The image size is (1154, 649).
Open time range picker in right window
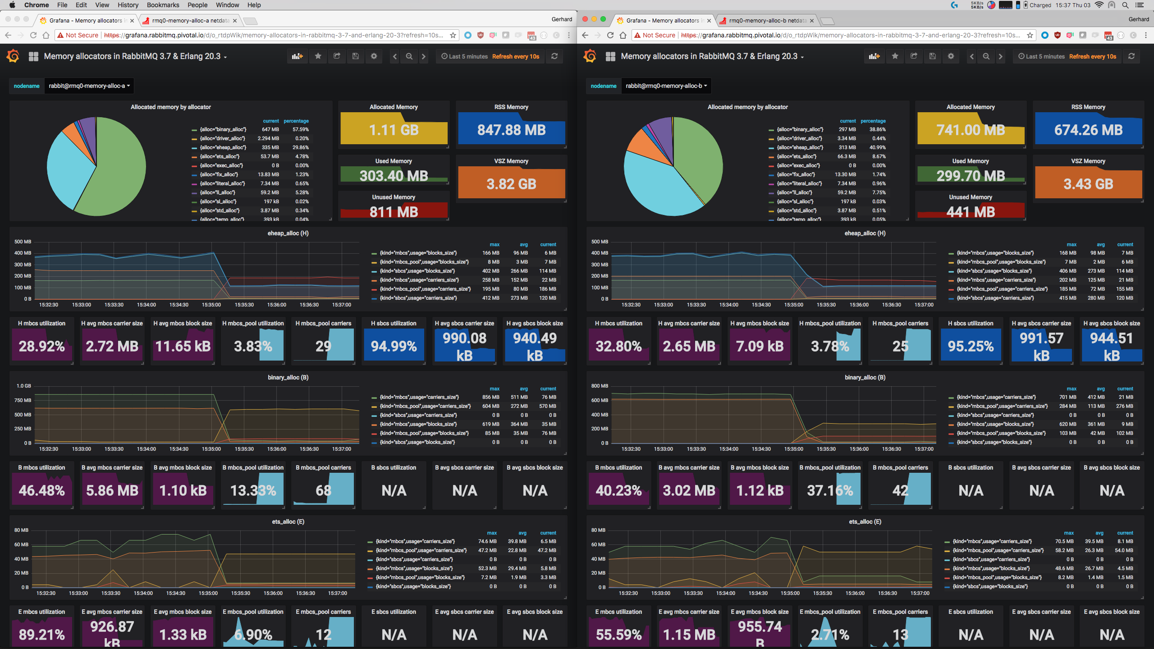(x=1067, y=56)
